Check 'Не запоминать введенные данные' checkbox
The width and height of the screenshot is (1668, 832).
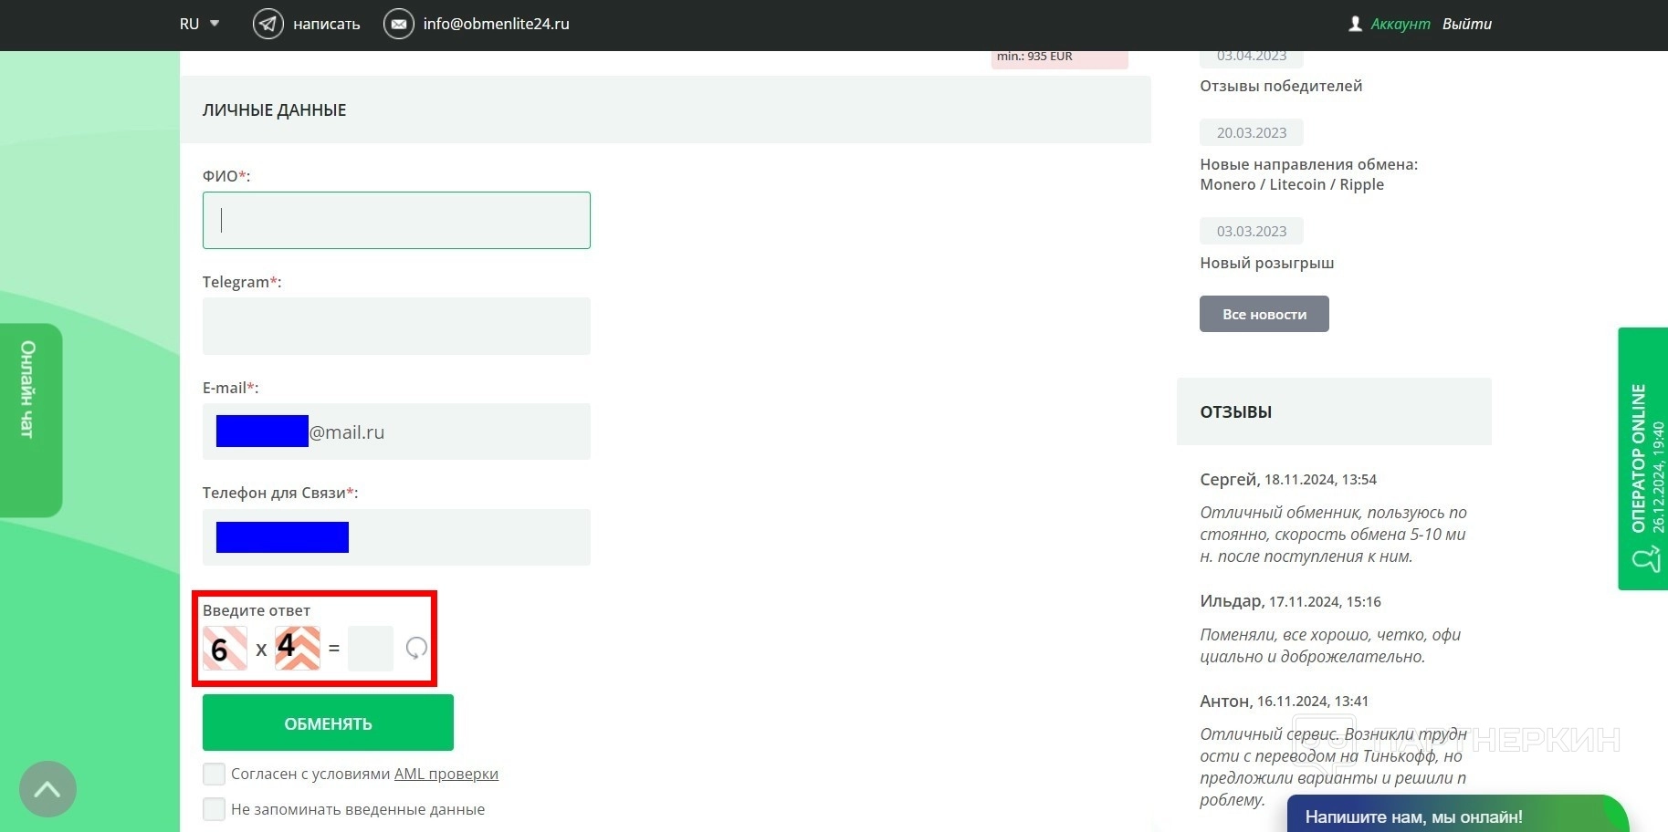pyautogui.click(x=214, y=809)
